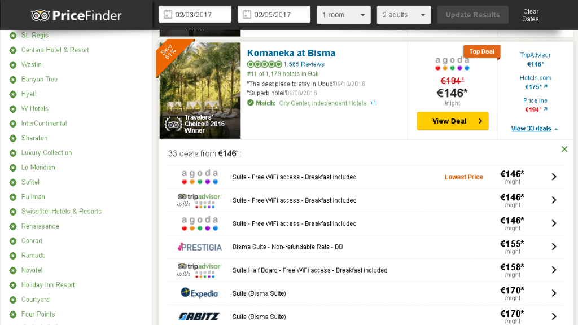Image resolution: width=578 pixels, height=325 pixels.
Task: Open the Komaneka at Bisma hotel title
Action: [291, 53]
